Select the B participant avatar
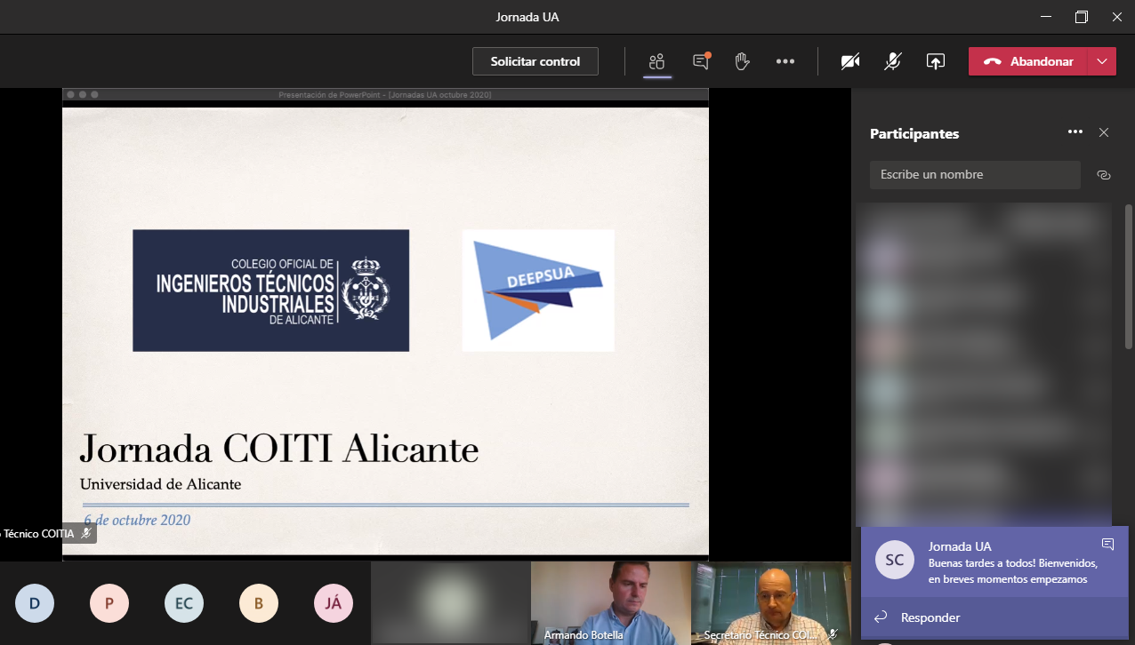1135x645 pixels. [259, 604]
